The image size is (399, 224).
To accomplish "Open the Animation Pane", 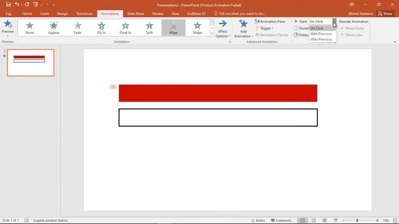I will 270,22.
